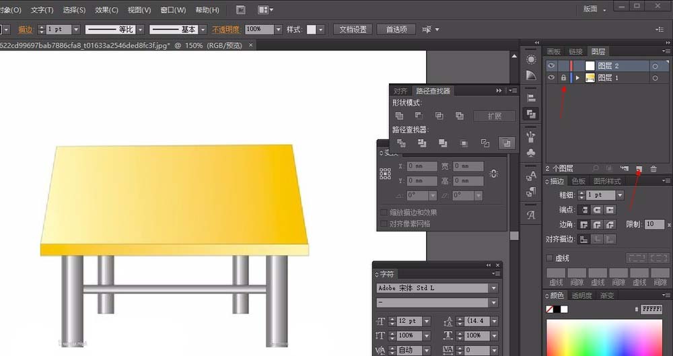Click target circle for 图层 2
This screenshot has height=356, width=673.
click(x=655, y=66)
